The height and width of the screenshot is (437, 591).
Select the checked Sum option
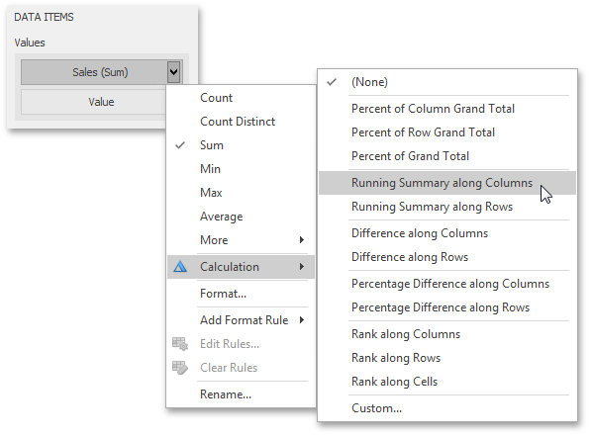tap(242, 145)
